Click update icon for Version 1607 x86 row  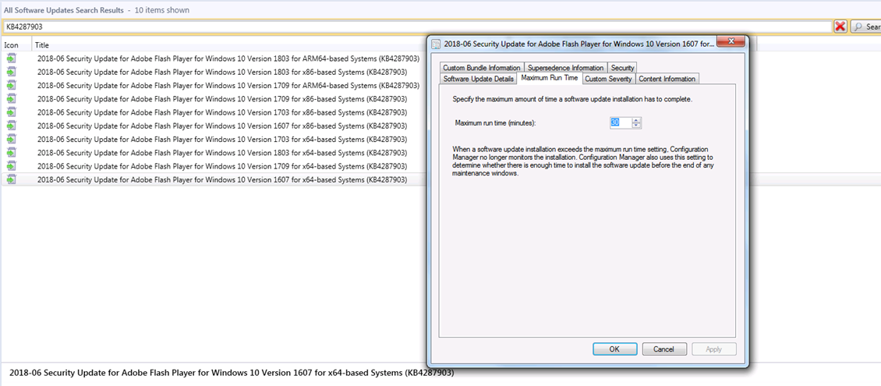(11, 126)
